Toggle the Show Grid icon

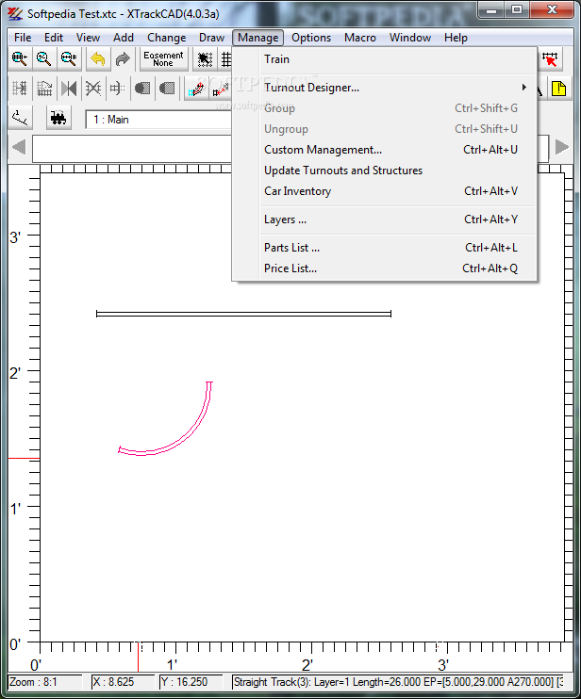click(x=225, y=58)
